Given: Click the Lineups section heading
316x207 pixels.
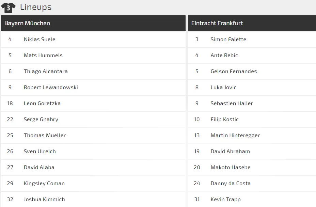Looking at the screenshot, I should 36,7.
